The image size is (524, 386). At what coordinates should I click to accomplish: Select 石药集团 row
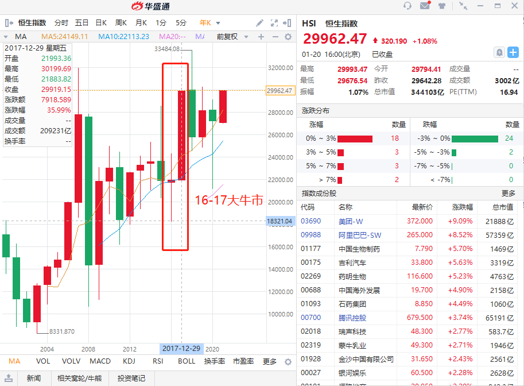(x=407, y=304)
